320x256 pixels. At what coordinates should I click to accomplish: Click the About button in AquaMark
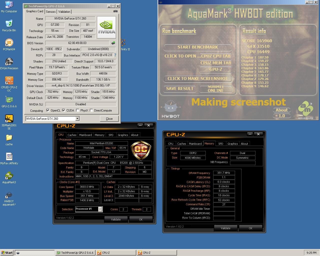pos(281,110)
